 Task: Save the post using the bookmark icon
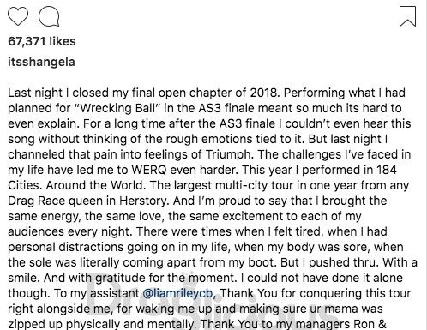[407, 16]
